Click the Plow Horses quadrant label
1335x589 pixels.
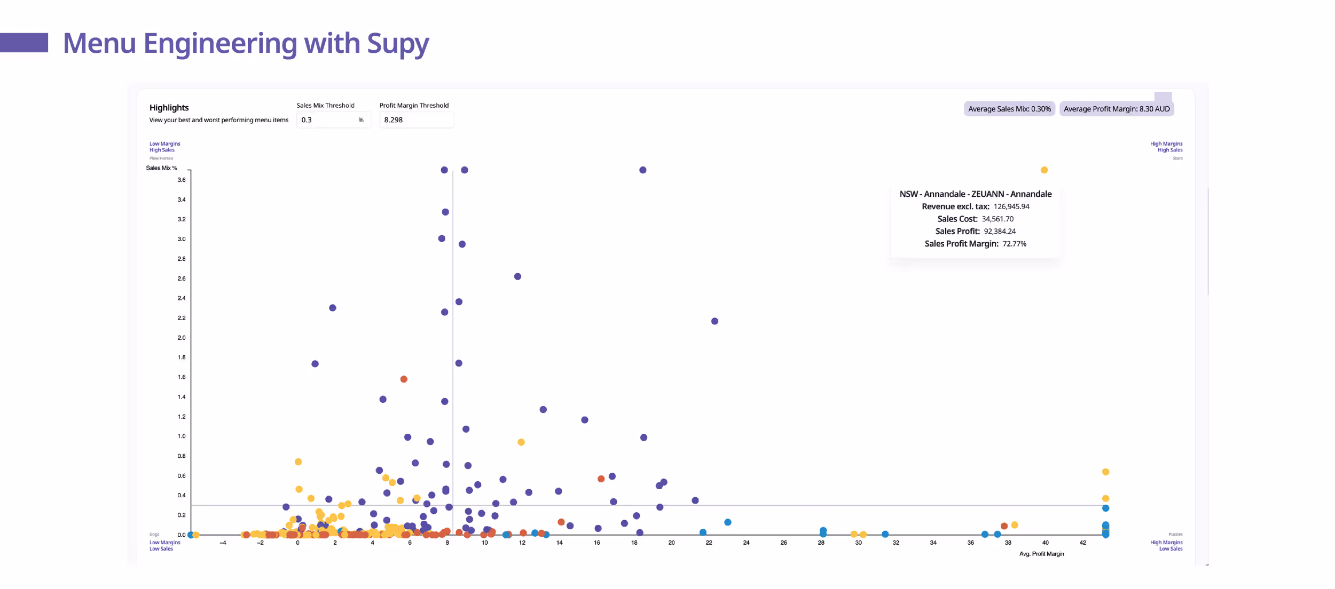click(160, 158)
